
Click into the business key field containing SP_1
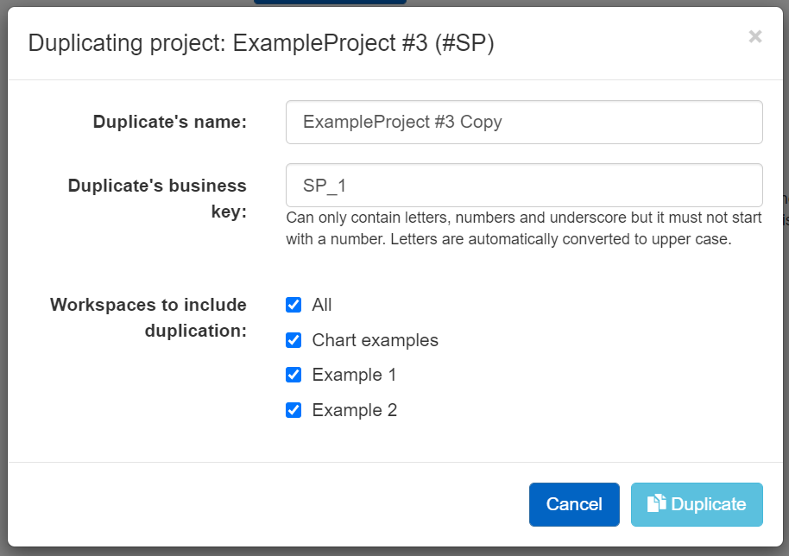tap(524, 185)
